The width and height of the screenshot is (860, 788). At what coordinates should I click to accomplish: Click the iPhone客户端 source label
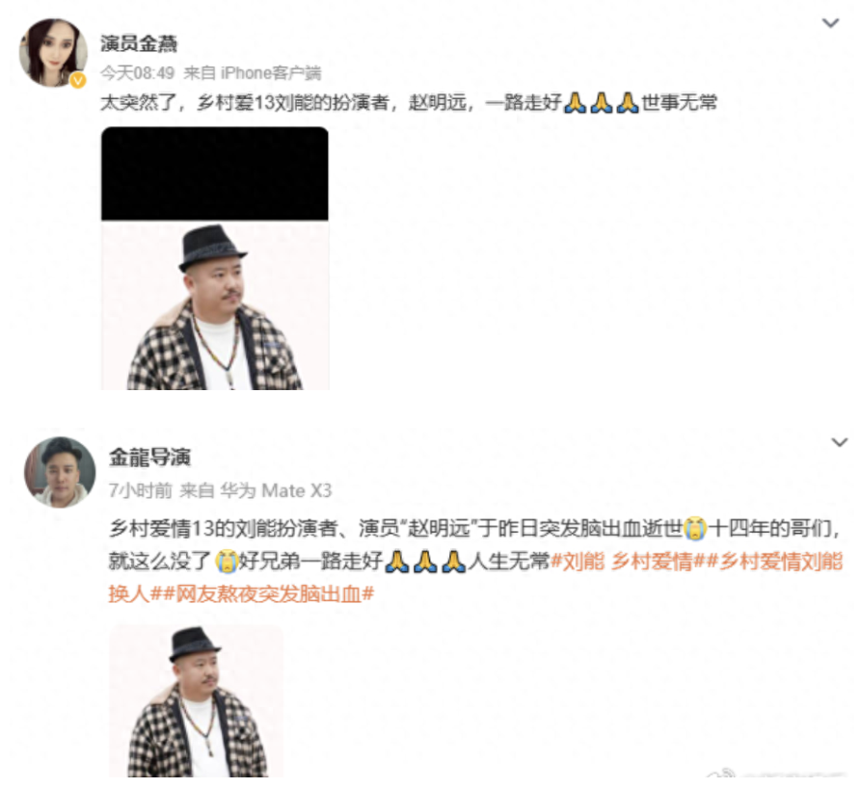pyautogui.click(x=270, y=73)
